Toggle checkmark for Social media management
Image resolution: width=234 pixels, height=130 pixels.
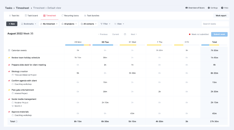coord(9,99)
